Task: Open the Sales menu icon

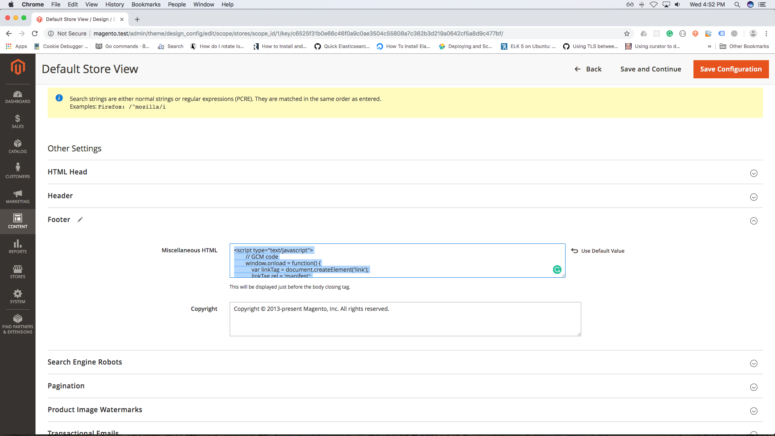Action: pyautogui.click(x=17, y=122)
